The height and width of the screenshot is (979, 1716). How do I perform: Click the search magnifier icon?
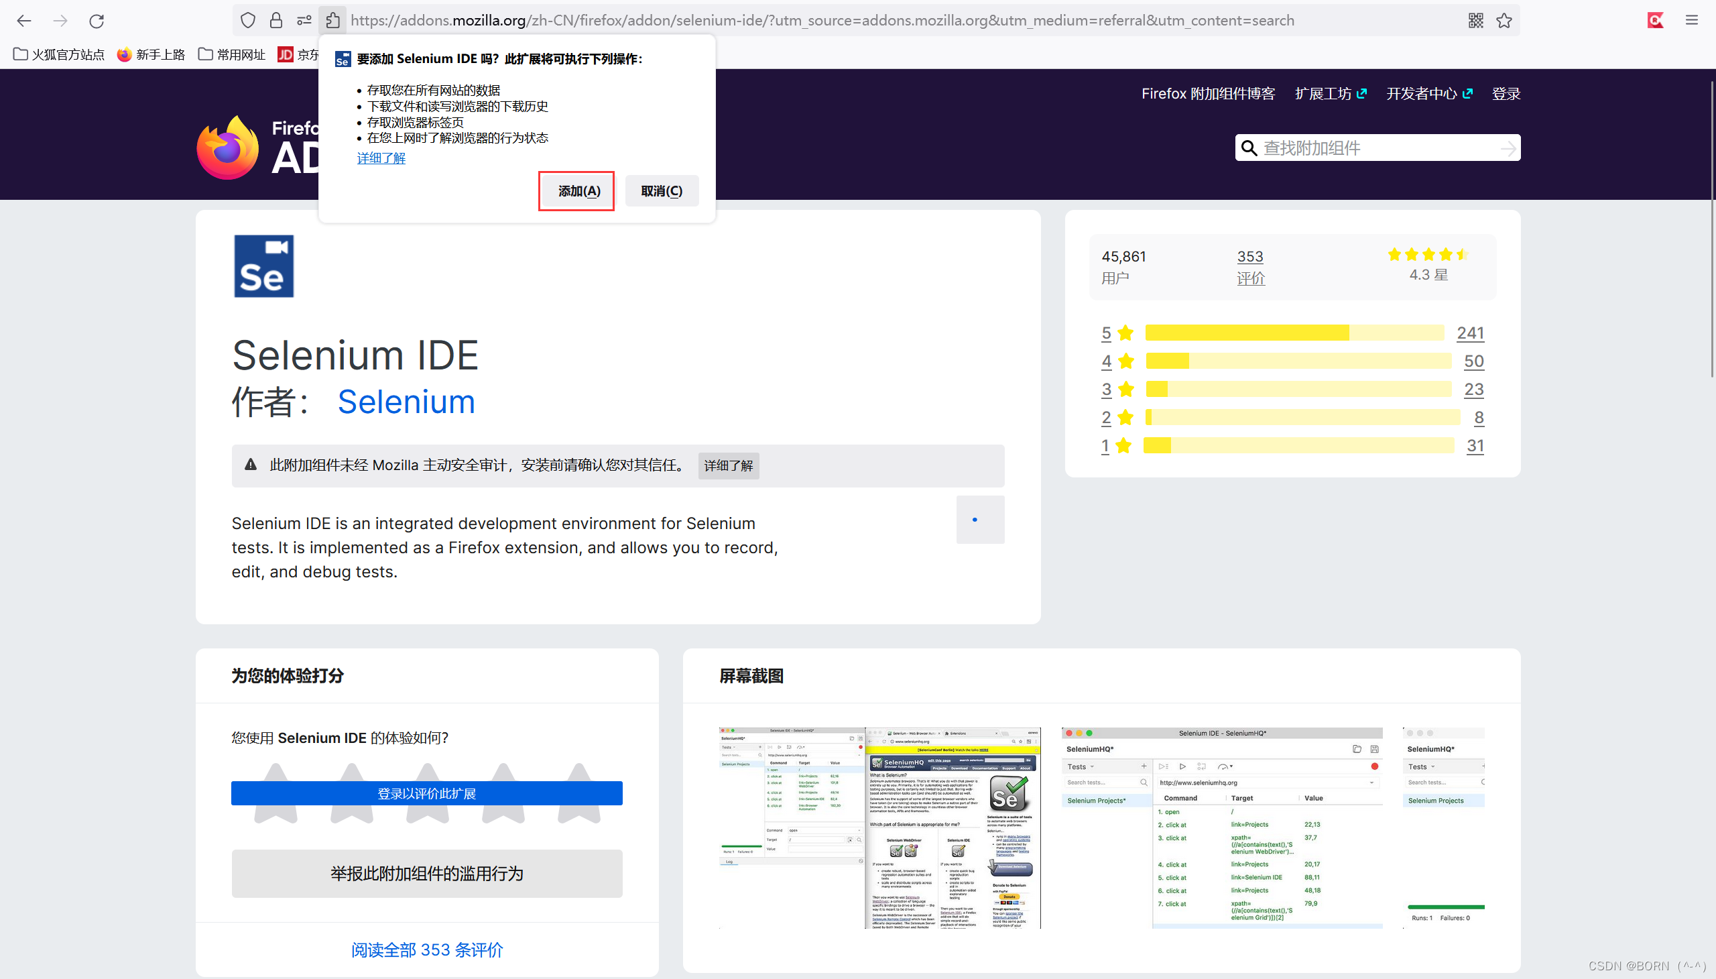1249,148
